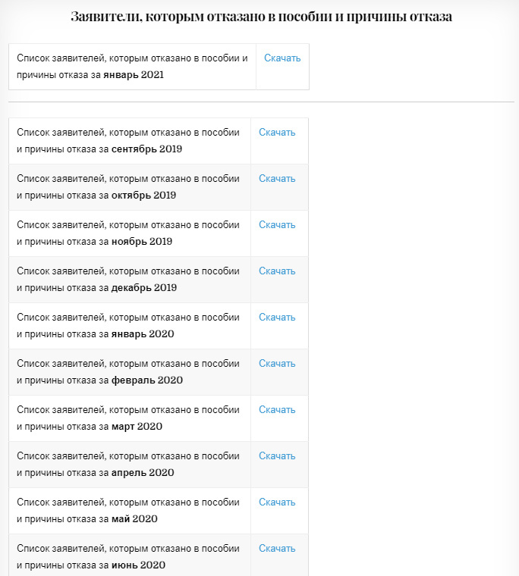Viewport: 519px width, 576px height.
Task: Click Скачать next to январь 2020
Action: [x=277, y=318]
